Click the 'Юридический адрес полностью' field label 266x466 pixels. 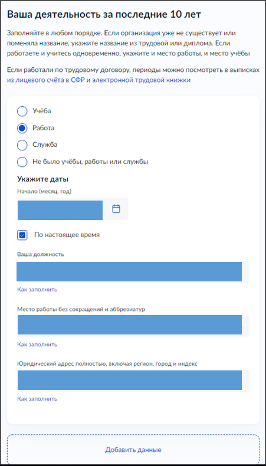(107, 364)
